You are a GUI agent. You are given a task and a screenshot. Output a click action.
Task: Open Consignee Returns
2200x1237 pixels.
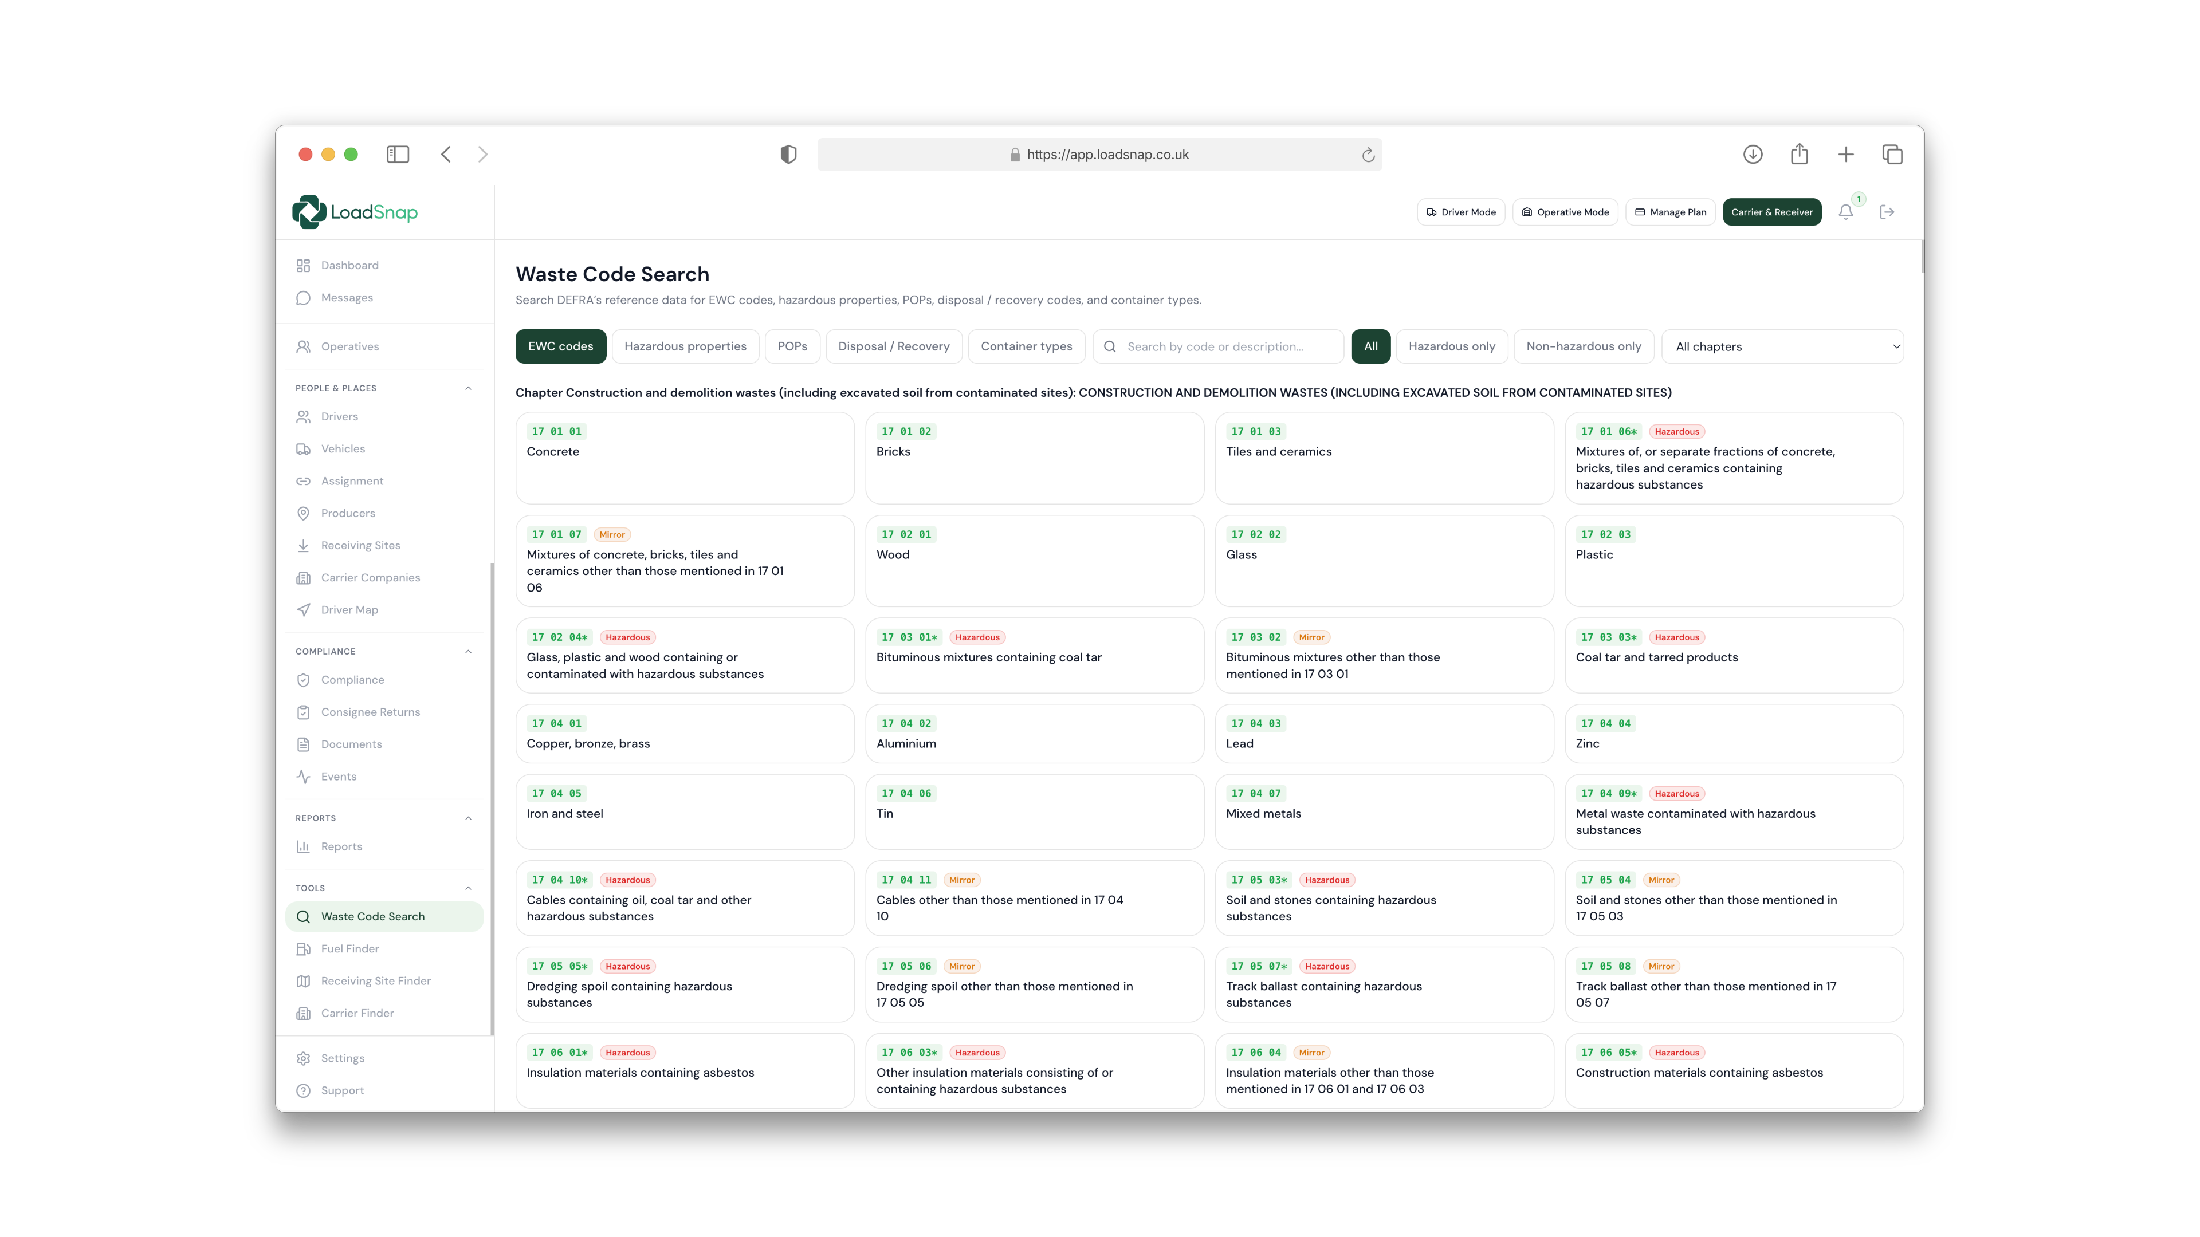(384, 712)
